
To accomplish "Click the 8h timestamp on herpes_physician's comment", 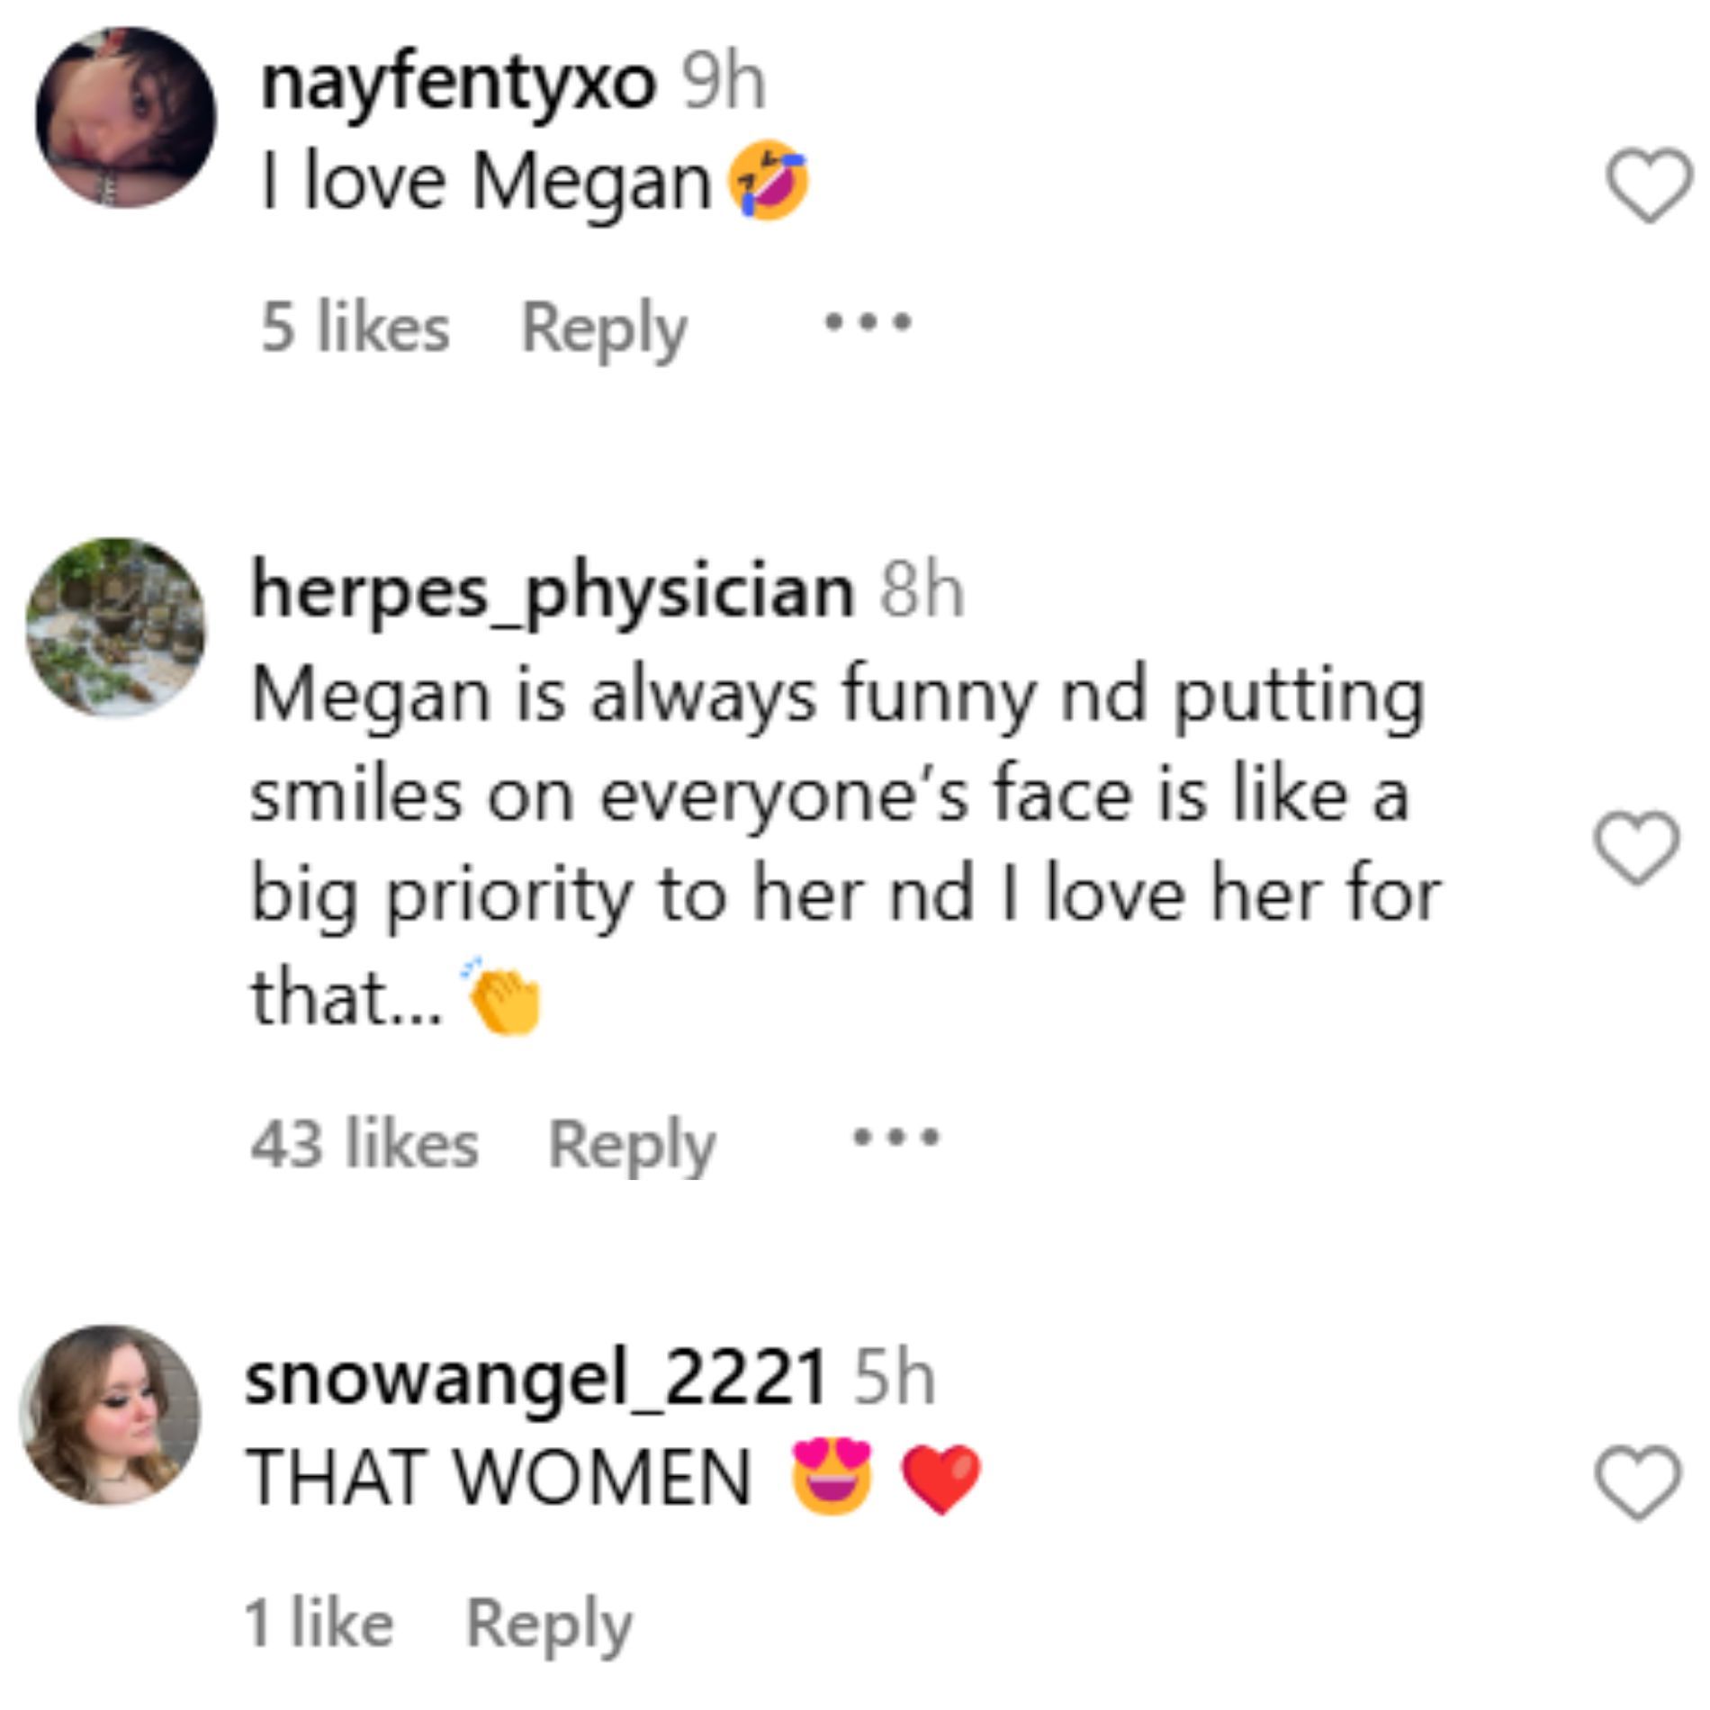I will 922,592.
